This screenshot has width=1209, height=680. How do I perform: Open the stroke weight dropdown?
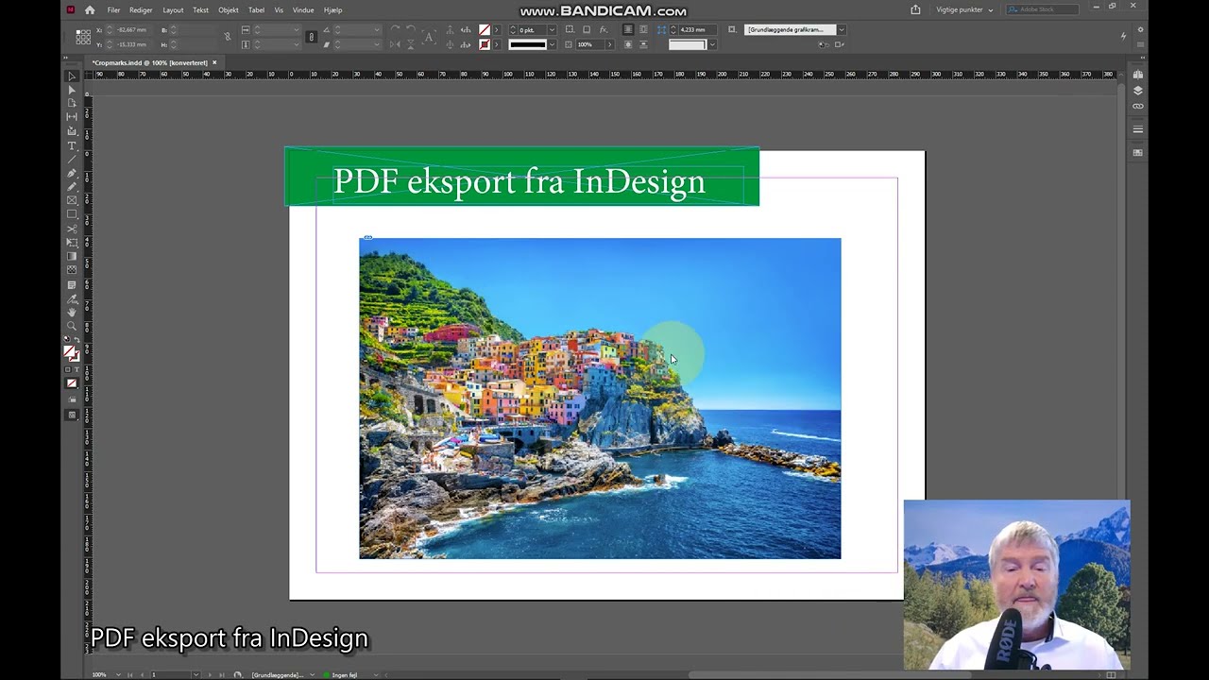[x=552, y=30]
